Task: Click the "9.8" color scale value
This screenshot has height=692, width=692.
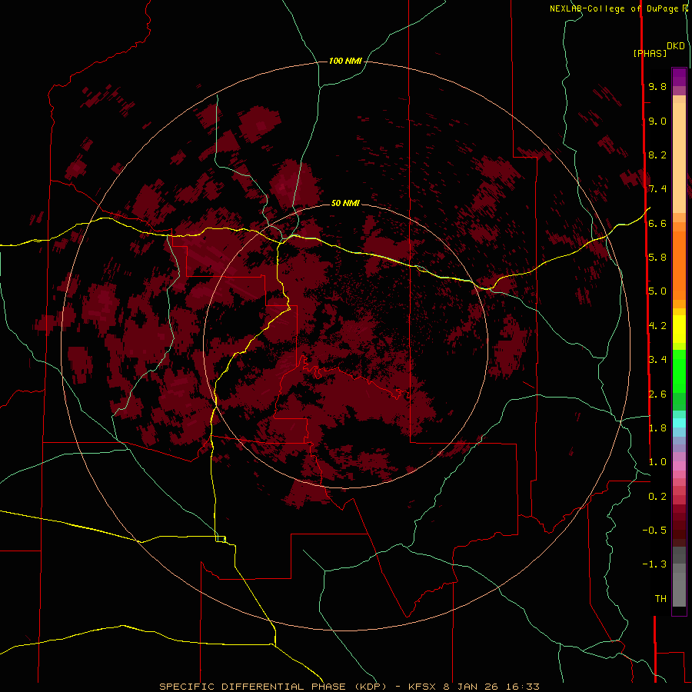Action: click(657, 86)
